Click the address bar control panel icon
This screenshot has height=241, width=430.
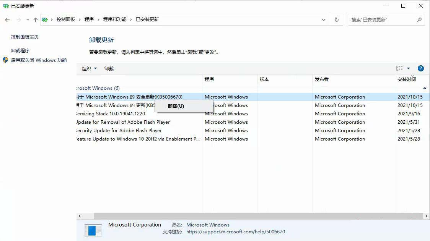[x=45, y=20]
